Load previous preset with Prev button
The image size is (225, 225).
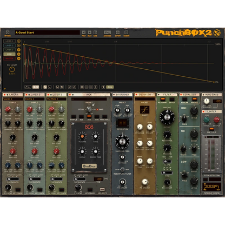coord(84,32)
